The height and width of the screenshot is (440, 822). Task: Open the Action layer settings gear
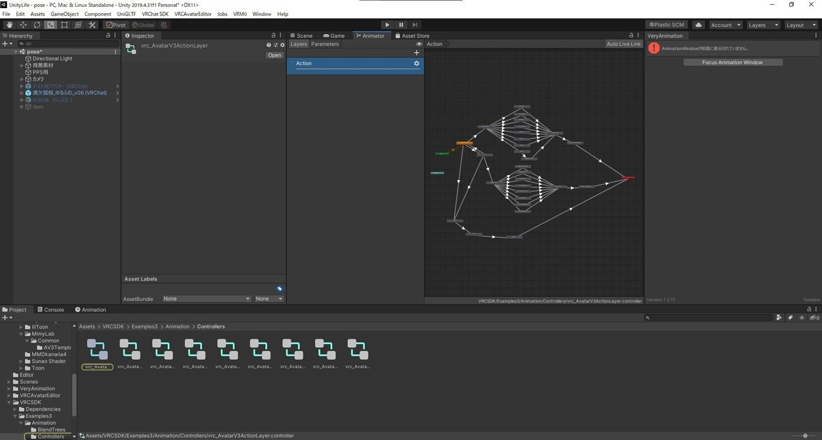point(416,63)
